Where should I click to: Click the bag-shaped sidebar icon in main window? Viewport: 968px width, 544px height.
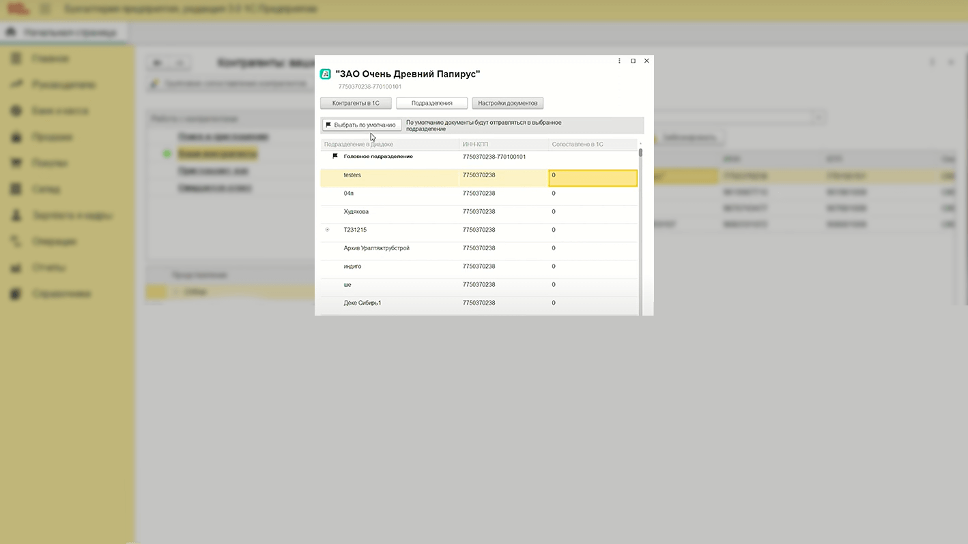(x=17, y=137)
